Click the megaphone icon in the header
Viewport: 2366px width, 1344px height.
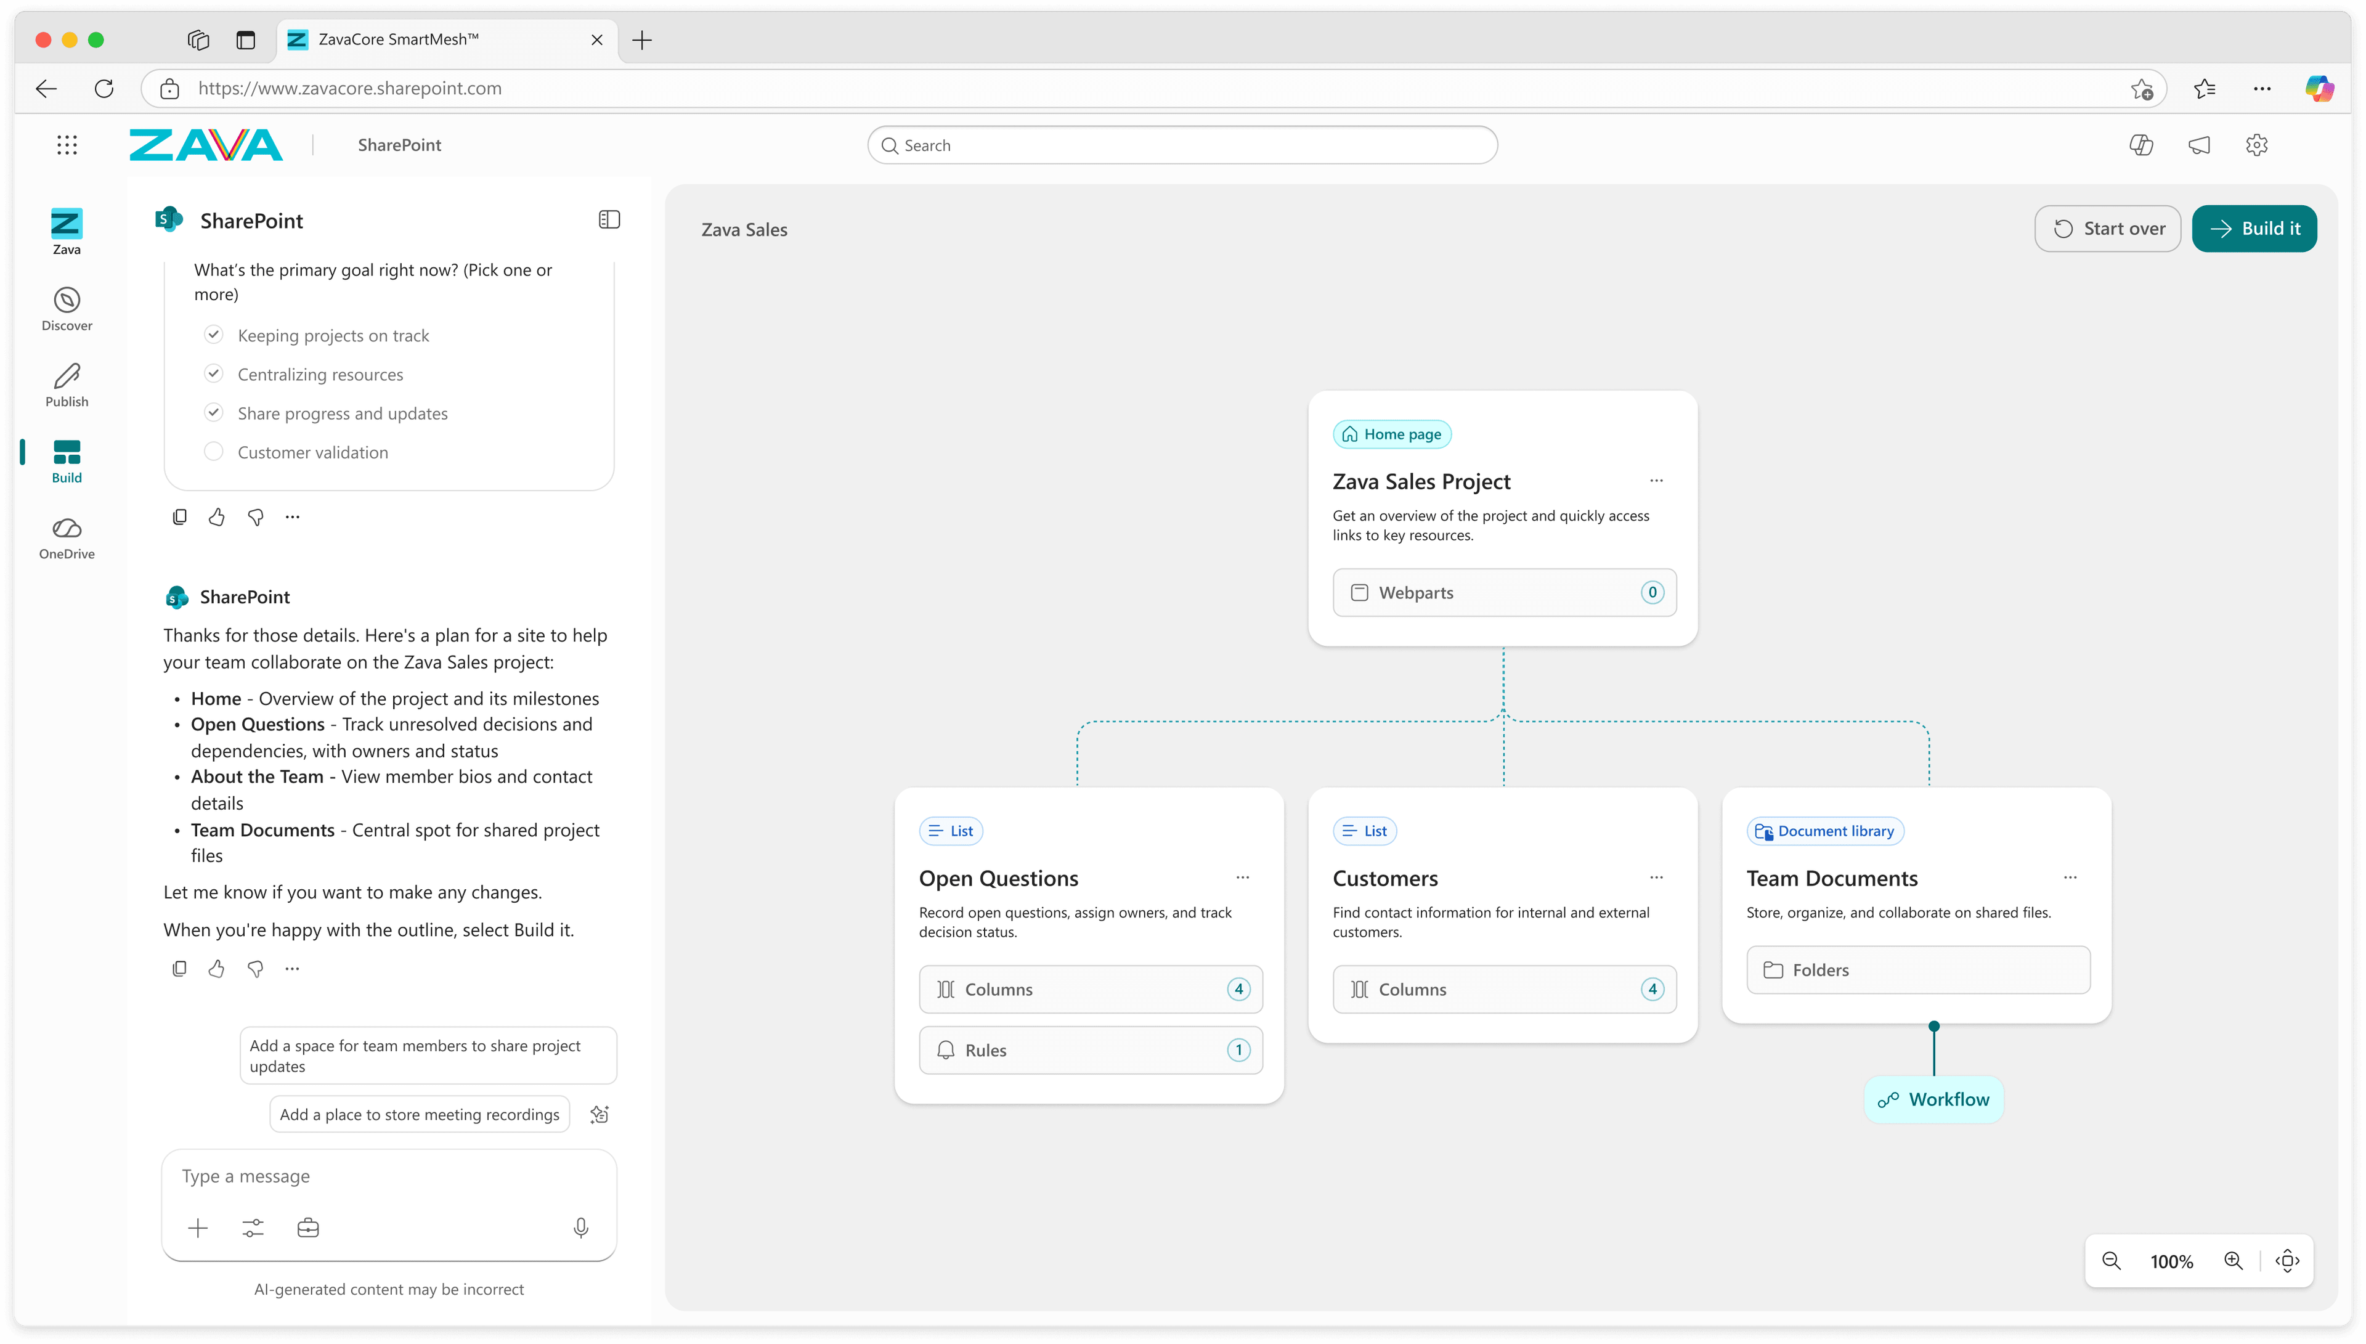2199,145
